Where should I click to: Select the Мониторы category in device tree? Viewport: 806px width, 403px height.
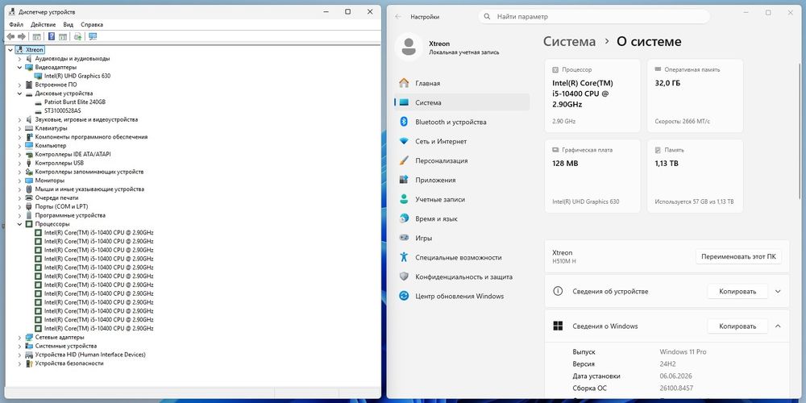point(49,181)
